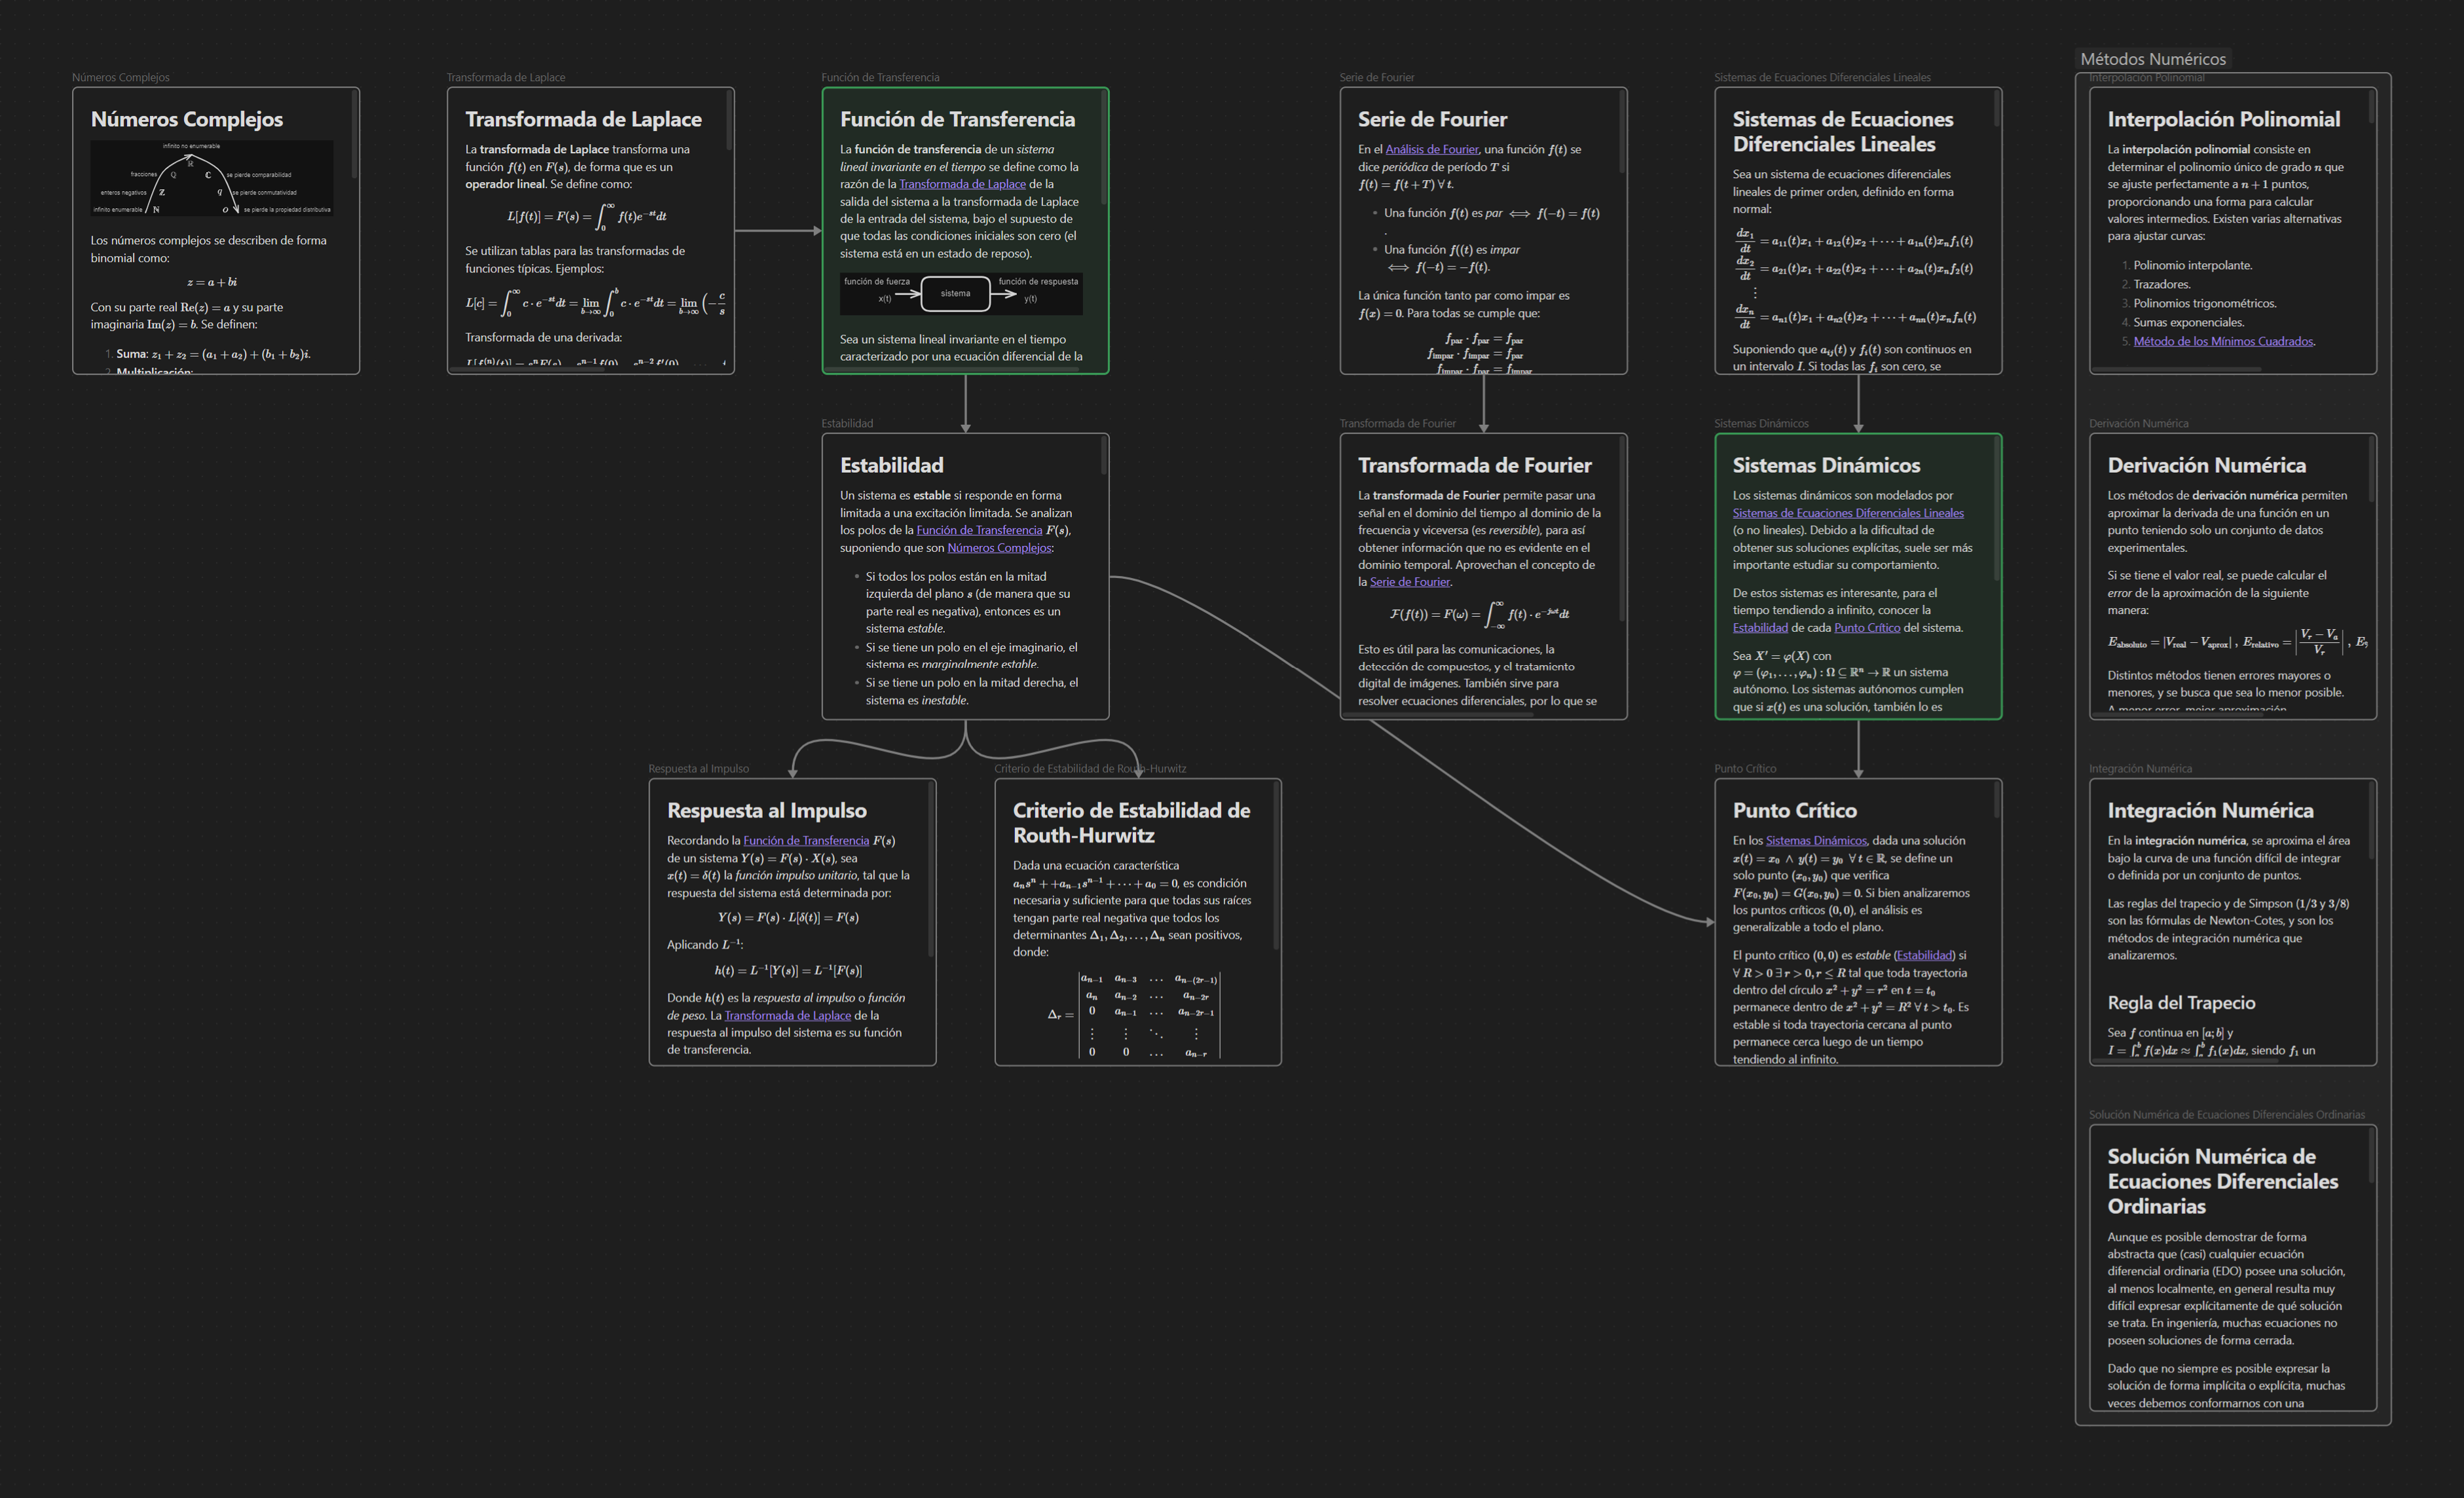Select the small Sistemas de Ecuaciones Diferenciales Lineales card label
The width and height of the screenshot is (2464, 1498).
[x=1822, y=78]
